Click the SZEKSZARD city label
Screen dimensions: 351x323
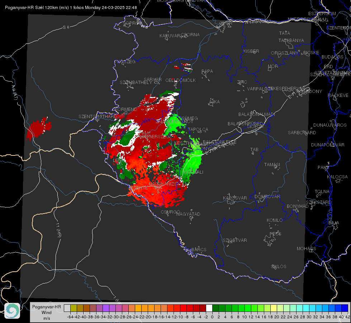tap(318, 202)
